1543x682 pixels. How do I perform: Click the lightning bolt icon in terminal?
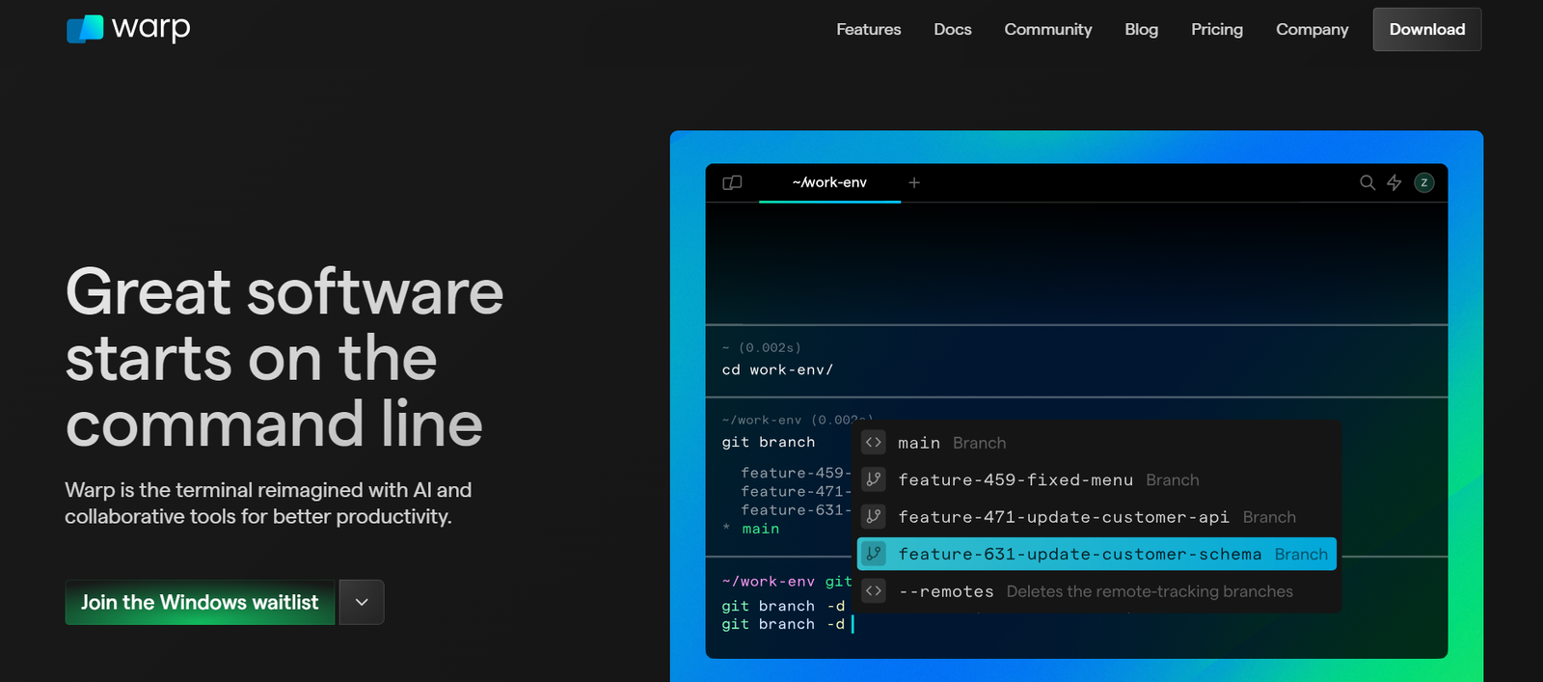pos(1394,182)
